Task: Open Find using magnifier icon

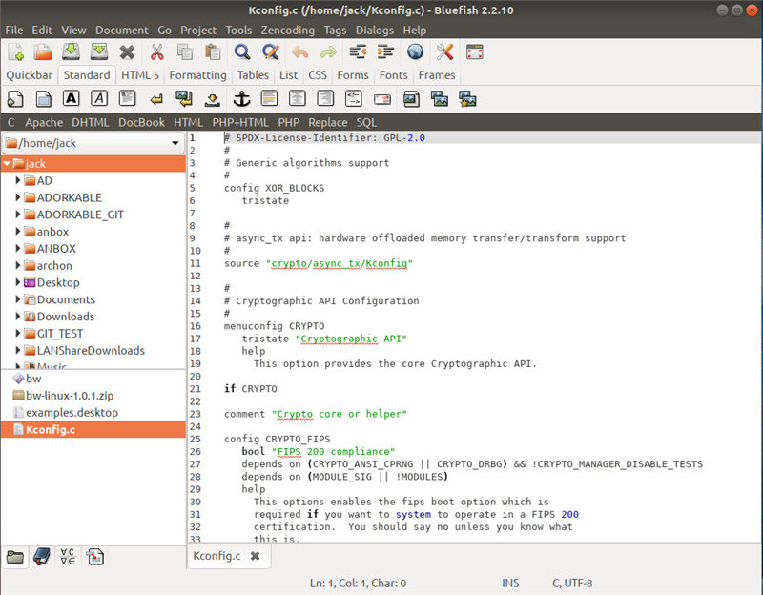Action: point(242,51)
